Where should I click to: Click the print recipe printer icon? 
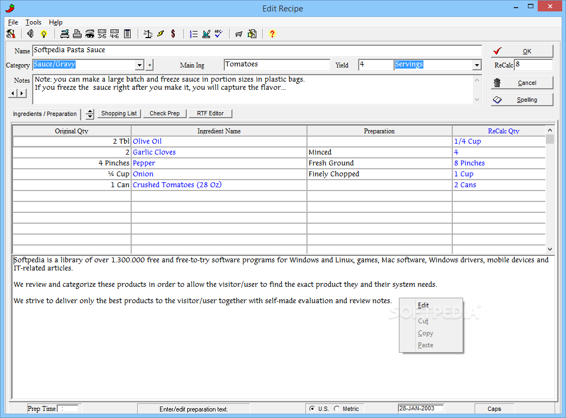[x=77, y=34]
